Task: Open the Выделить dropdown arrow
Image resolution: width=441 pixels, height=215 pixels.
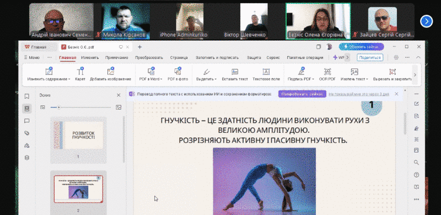Action: click(216, 79)
